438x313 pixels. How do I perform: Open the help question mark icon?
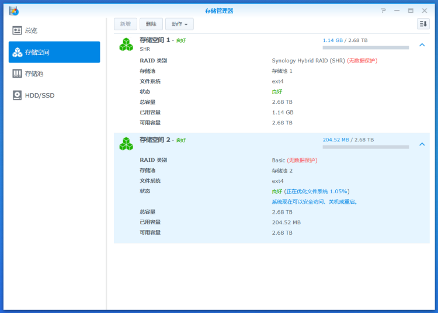tap(383, 11)
